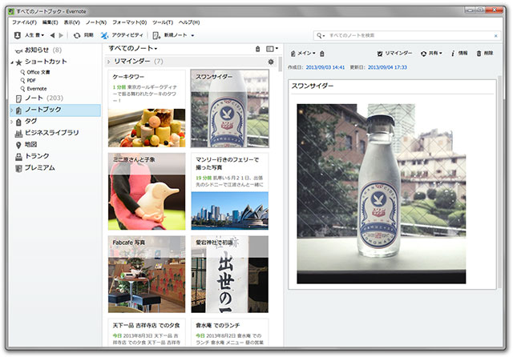Click the lock icon in note list header

[x=257, y=49]
